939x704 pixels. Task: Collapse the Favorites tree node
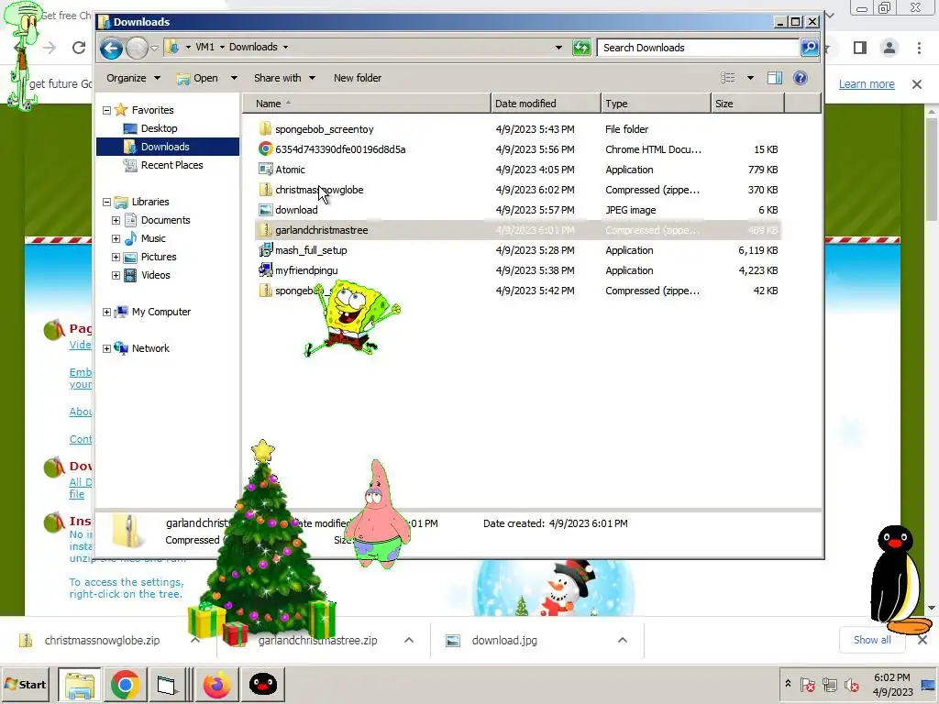pyautogui.click(x=106, y=110)
